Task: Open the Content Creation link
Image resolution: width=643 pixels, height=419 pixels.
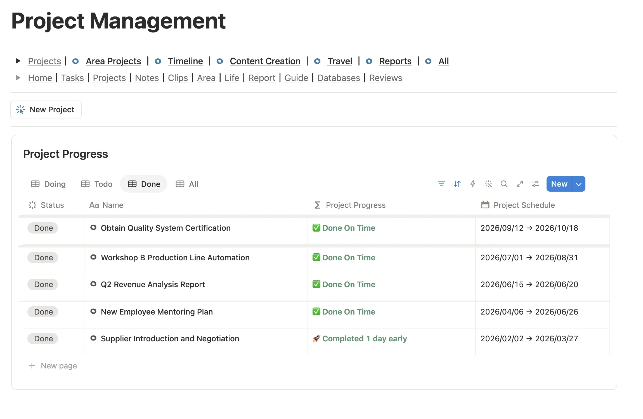Action: pyautogui.click(x=265, y=61)
